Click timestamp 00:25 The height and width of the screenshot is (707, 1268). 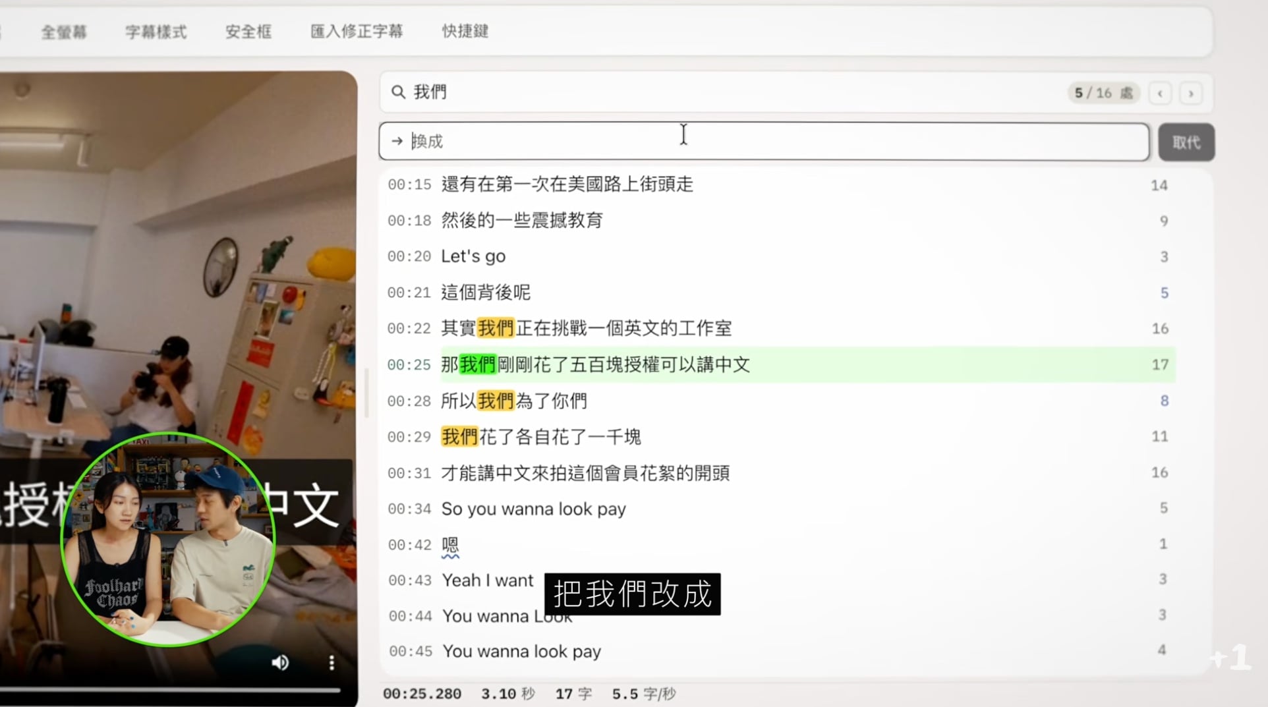click(x=409, y=365)
